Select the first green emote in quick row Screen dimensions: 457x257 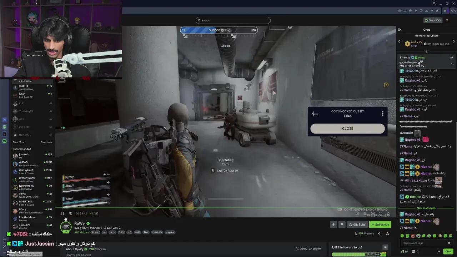(402, 236)
